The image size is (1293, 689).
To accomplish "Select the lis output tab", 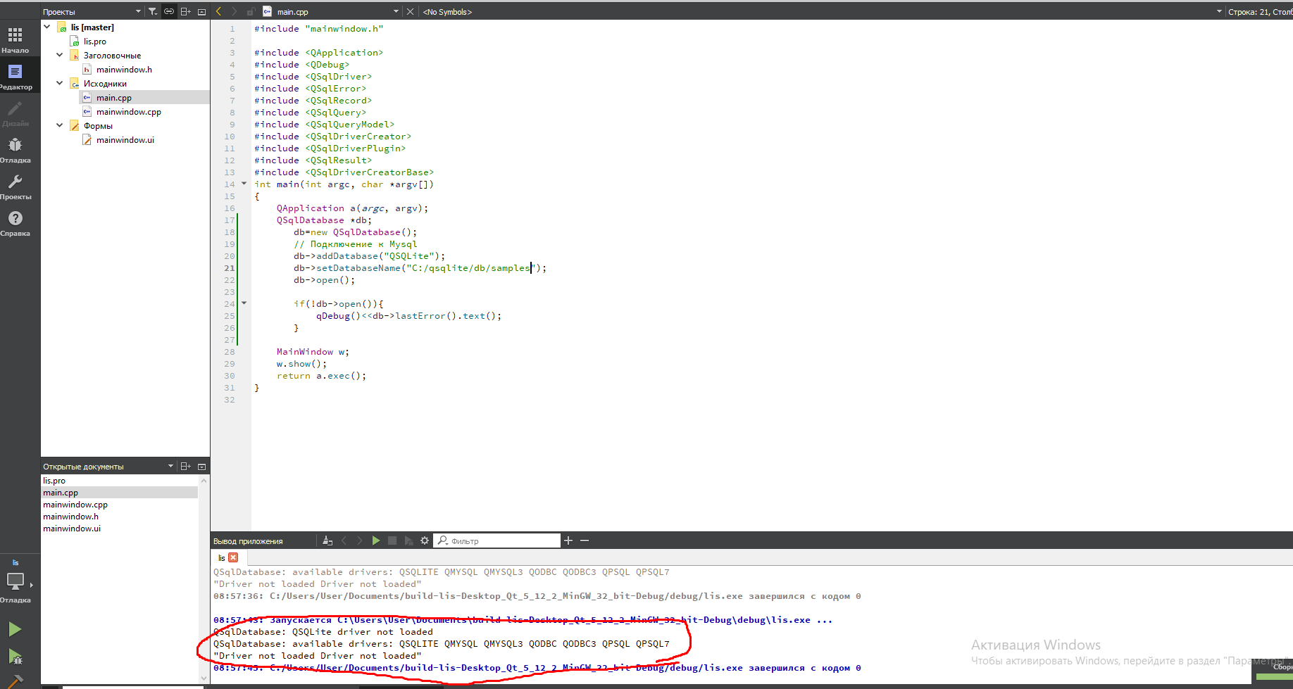I will pos(221,558).
